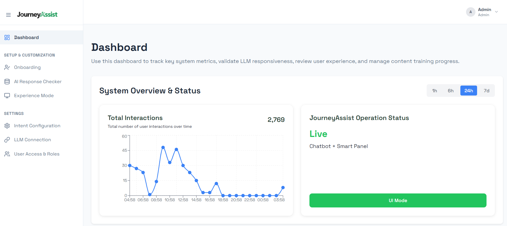The height and width of the screenshot is (226, 507).
Task: Click the hamburger menu icon
Action: (x=8, y=15)
